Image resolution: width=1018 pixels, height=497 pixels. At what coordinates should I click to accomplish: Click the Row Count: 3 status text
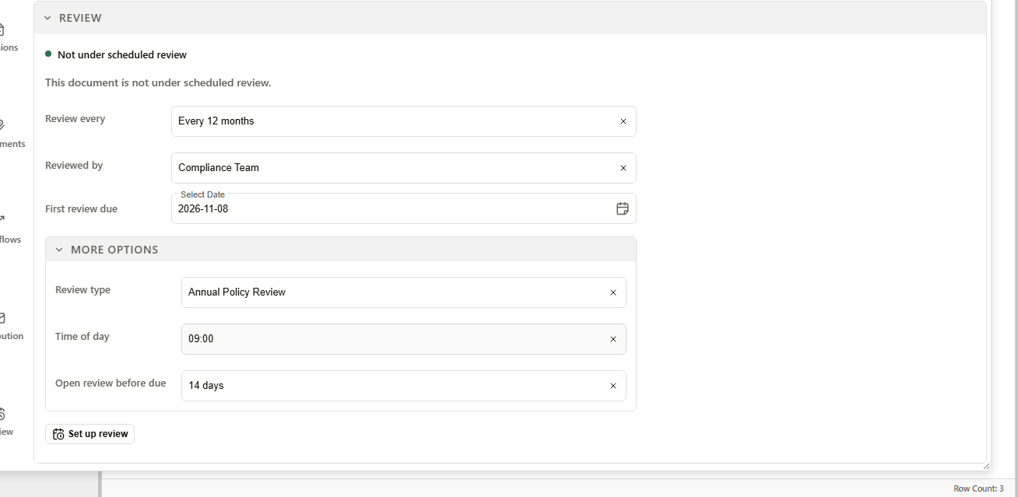point(978,488)
